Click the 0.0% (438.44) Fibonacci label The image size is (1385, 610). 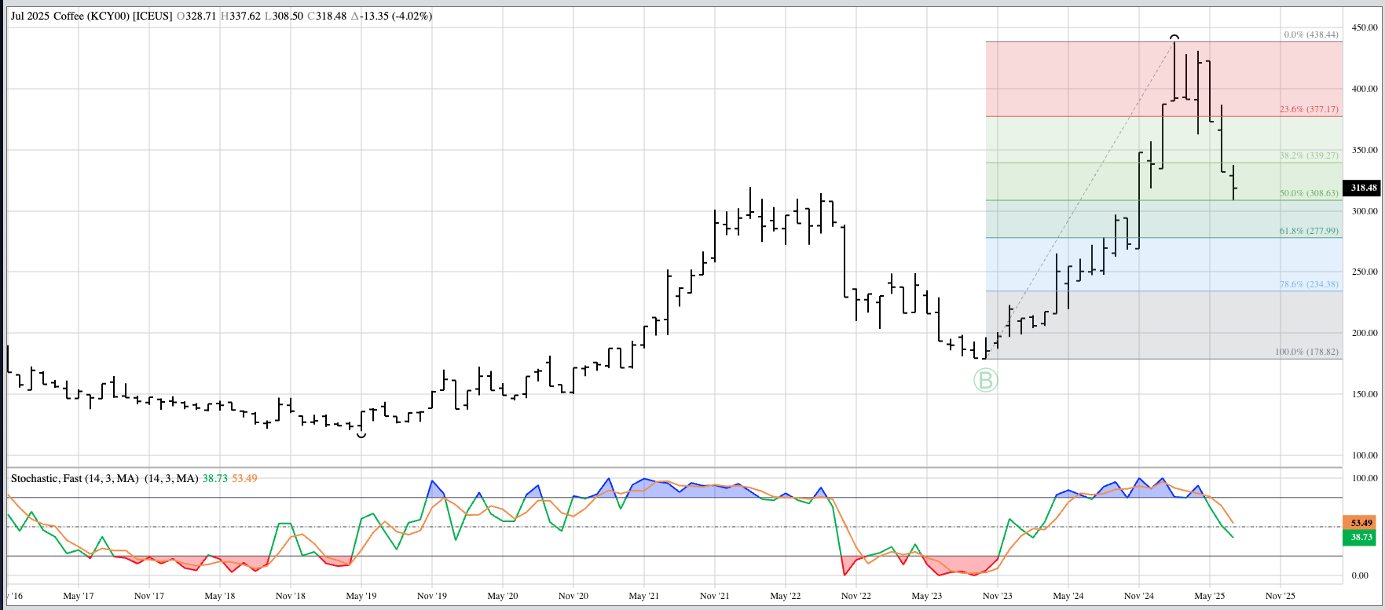(1310, 35)
